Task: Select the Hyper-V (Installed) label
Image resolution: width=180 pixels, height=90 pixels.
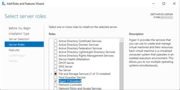Action: click(70, 81)
